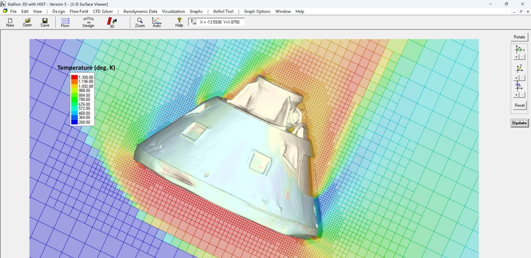The height and width of the screenshot is (258, 531).
Task: Open the Graph Options menu
Action: 257,11
